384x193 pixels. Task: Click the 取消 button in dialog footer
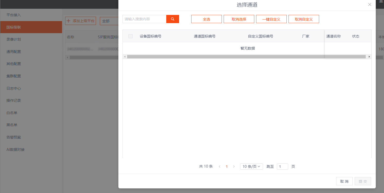click(x=344, y=181)
